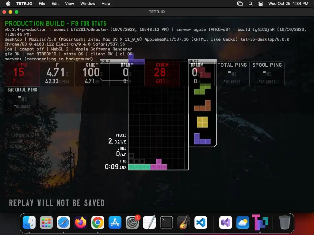Click the PIECES counter '2, 0.21/S'
This screenshot has height=235, width=314.
(117, 141)
